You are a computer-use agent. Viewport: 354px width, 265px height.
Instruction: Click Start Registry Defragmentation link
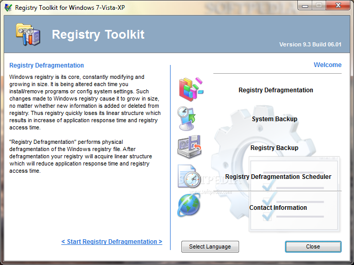(x=112, y=241)
